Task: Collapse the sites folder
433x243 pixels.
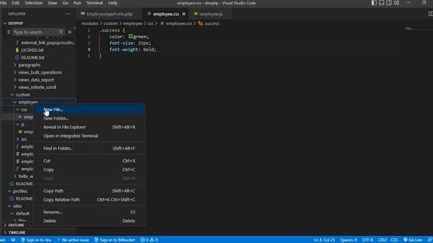Action: pos(17,206)
